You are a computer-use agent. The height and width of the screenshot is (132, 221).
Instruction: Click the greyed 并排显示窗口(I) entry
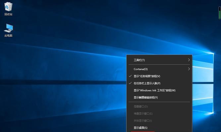click(159, 120)
